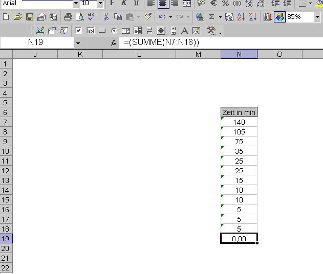Viewport: 323px width, 274px height.
Task: Open control properties window icon
Action: [52, 31]
